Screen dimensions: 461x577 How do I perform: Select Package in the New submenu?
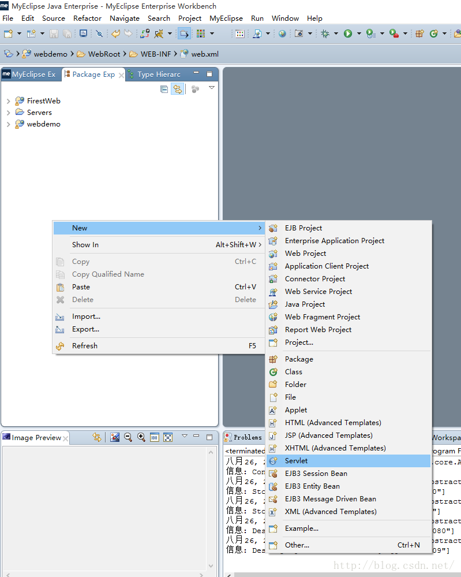(348, 359)
